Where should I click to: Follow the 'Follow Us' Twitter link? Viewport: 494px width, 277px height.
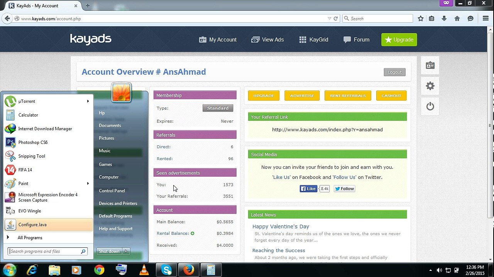(x=344, y=177)
